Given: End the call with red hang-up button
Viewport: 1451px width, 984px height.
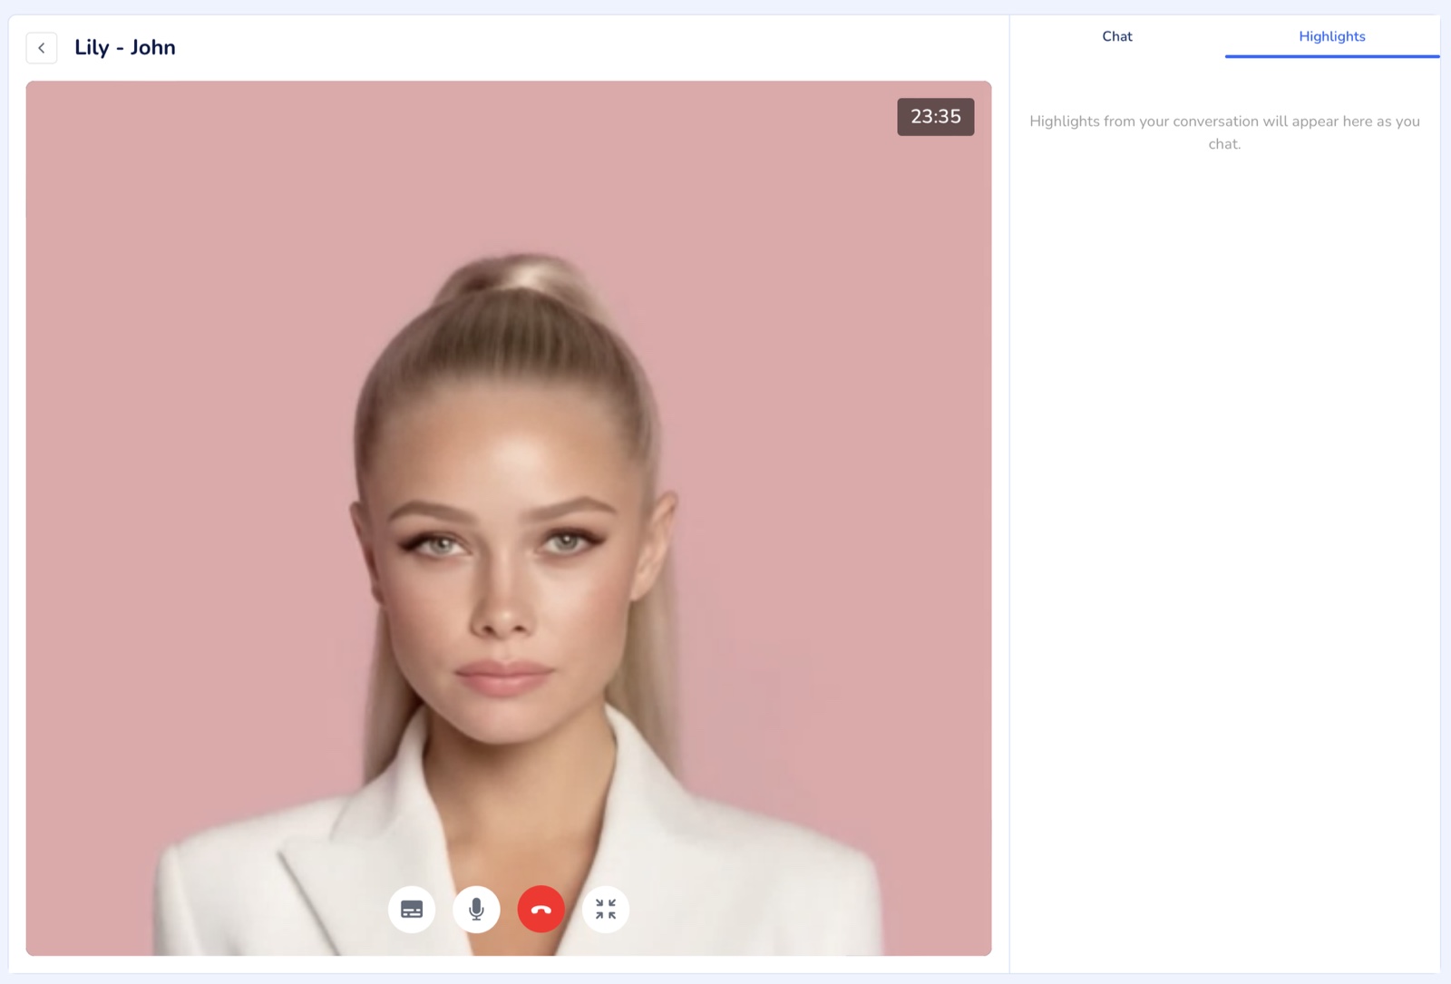Looking at the screenshot, I should point(541,909).
